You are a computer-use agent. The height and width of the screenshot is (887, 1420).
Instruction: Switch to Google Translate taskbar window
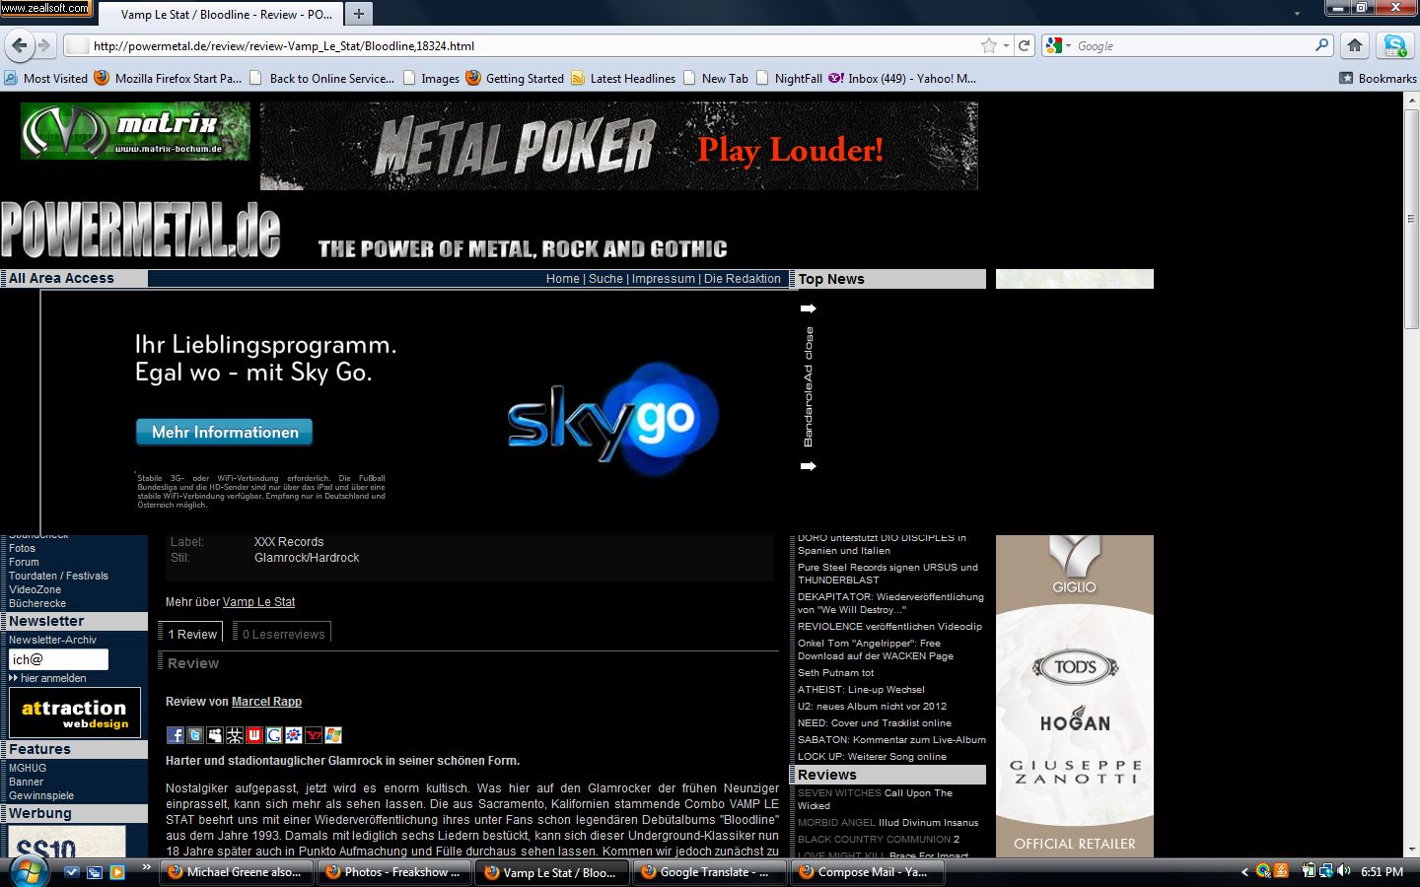click(x=709, y=872)
